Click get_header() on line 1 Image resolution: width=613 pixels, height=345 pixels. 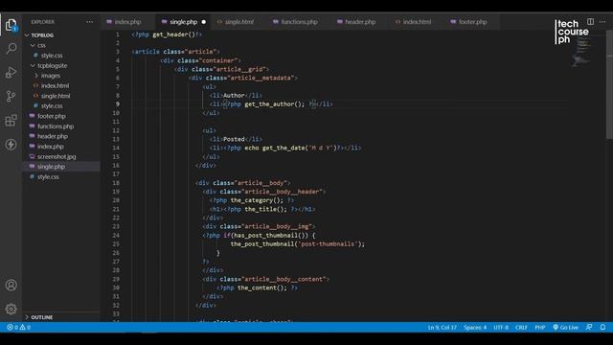pos(174,34)
